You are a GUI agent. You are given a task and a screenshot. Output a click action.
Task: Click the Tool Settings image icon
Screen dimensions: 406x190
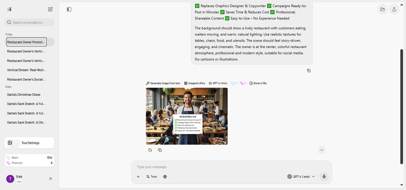pos(10,143)
